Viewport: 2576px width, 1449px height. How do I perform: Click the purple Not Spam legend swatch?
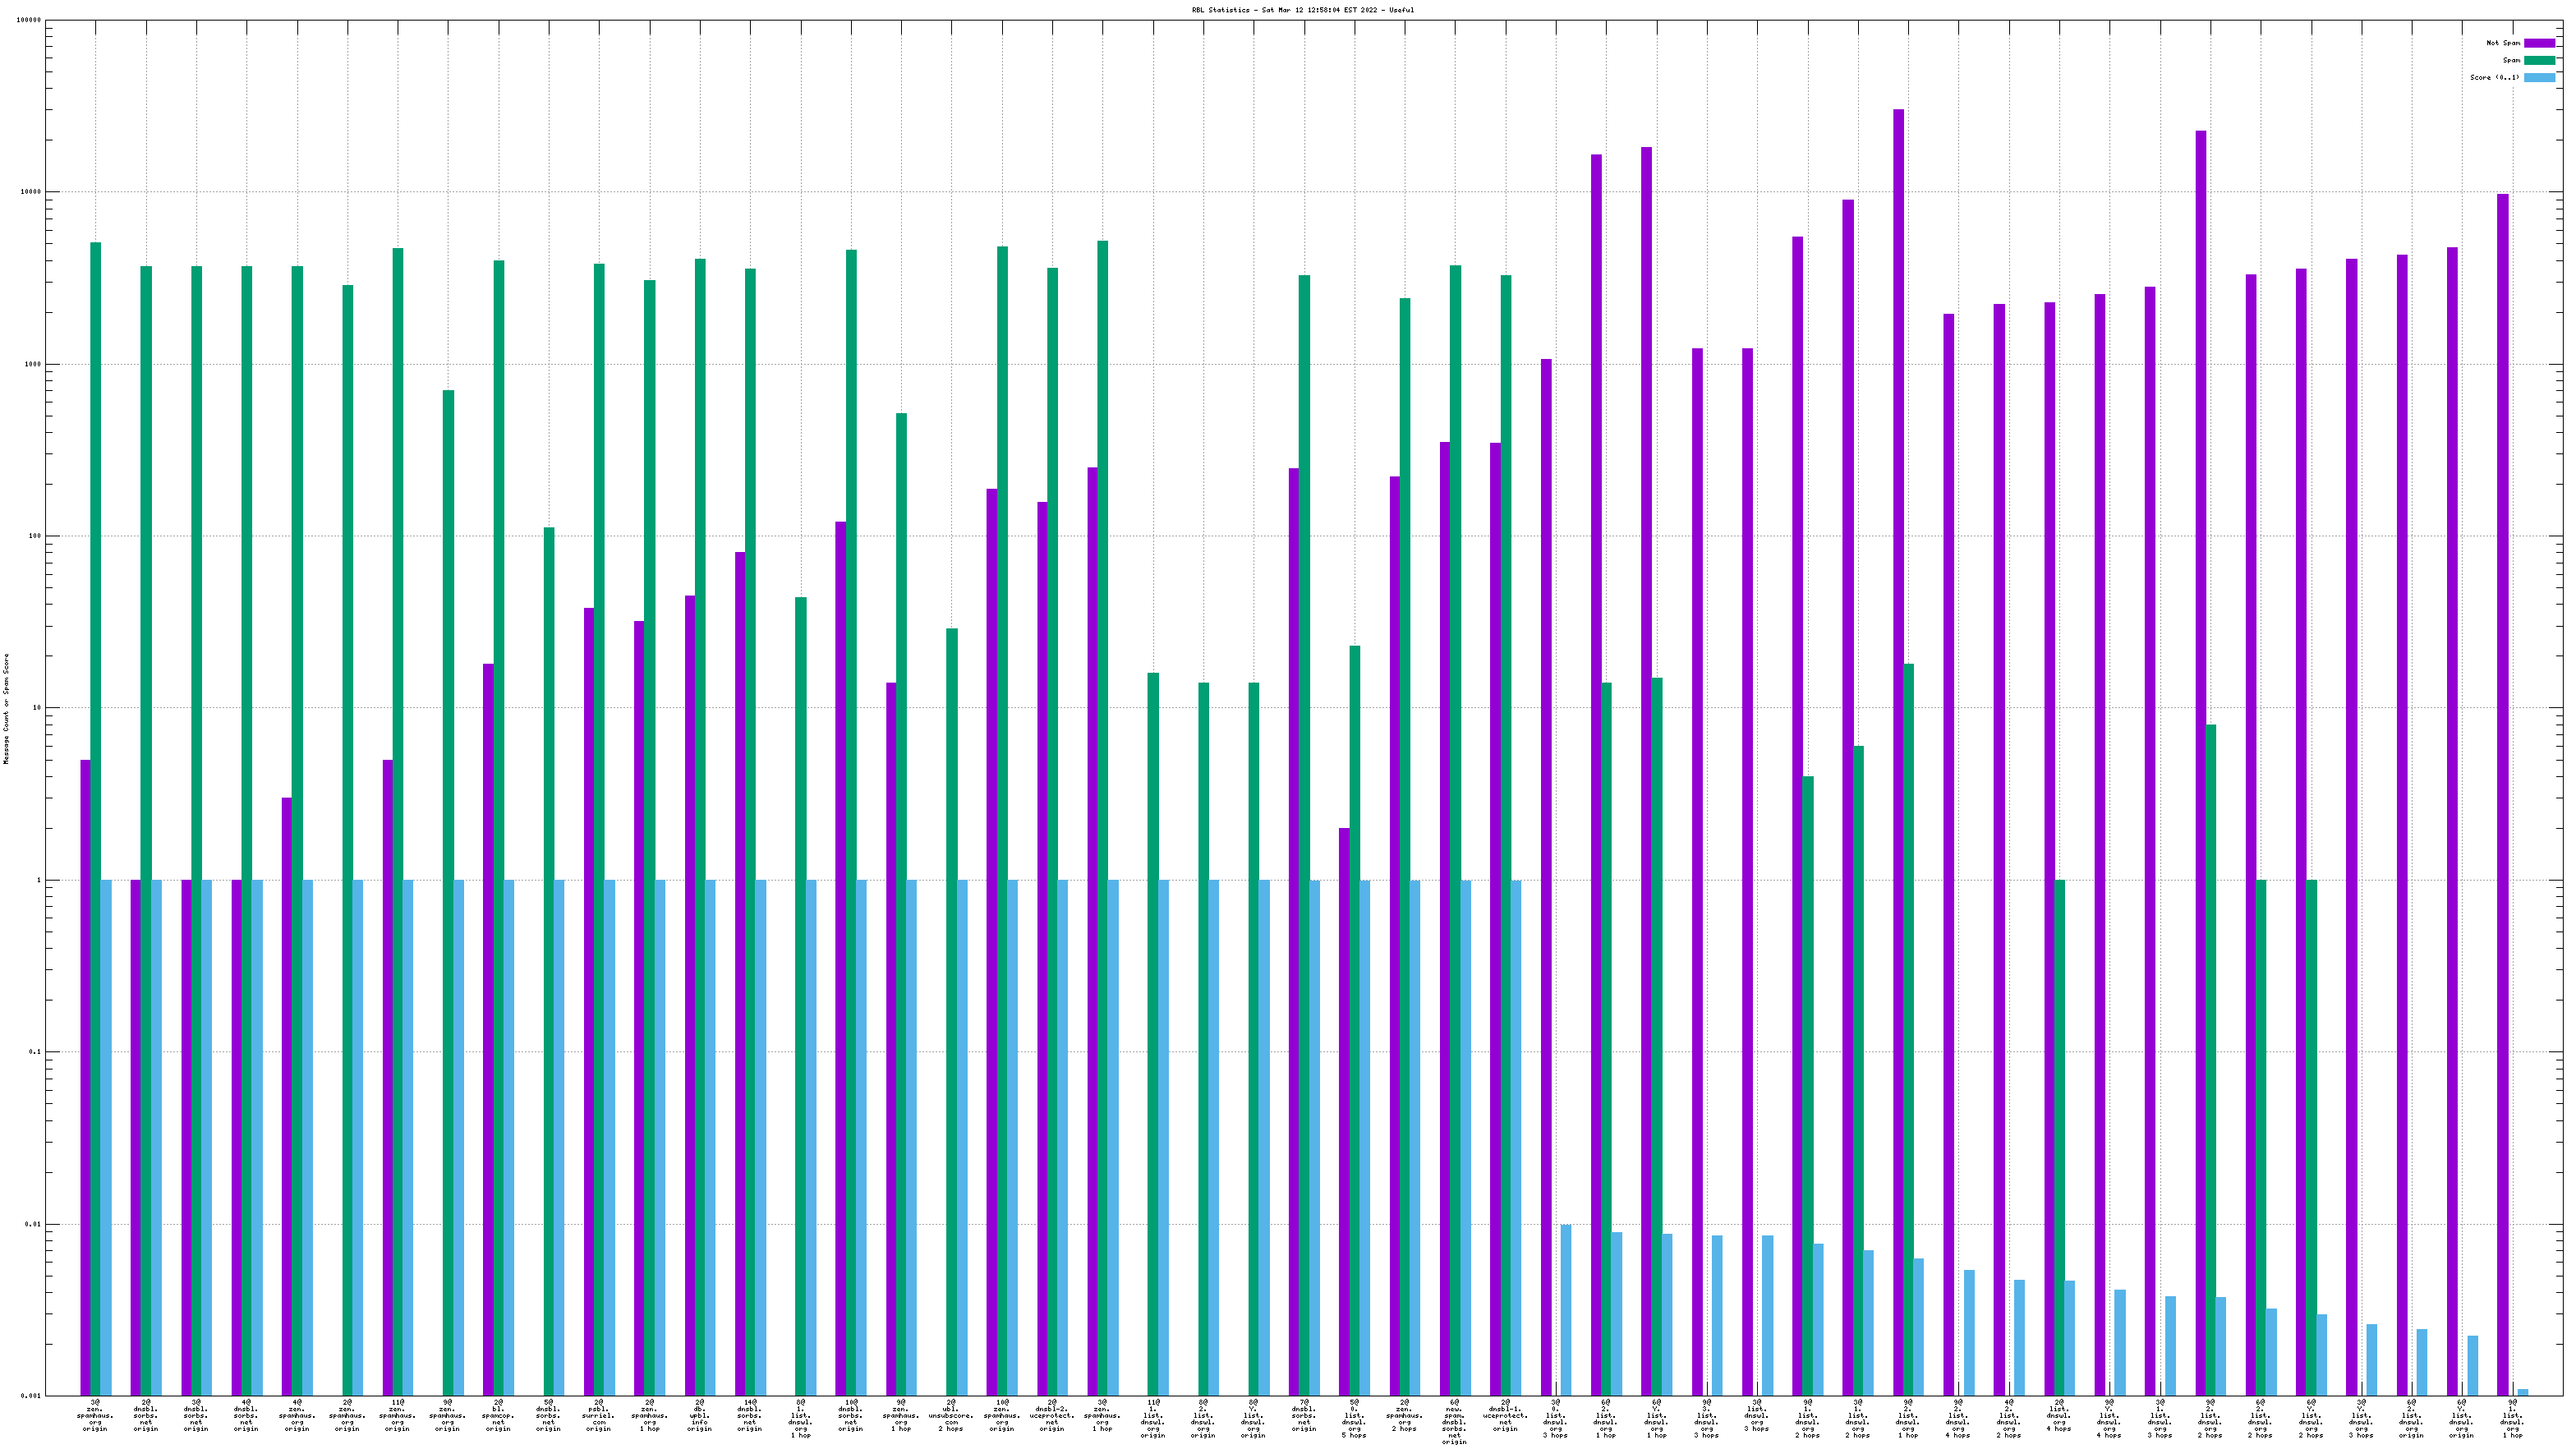pos(2539,43)
